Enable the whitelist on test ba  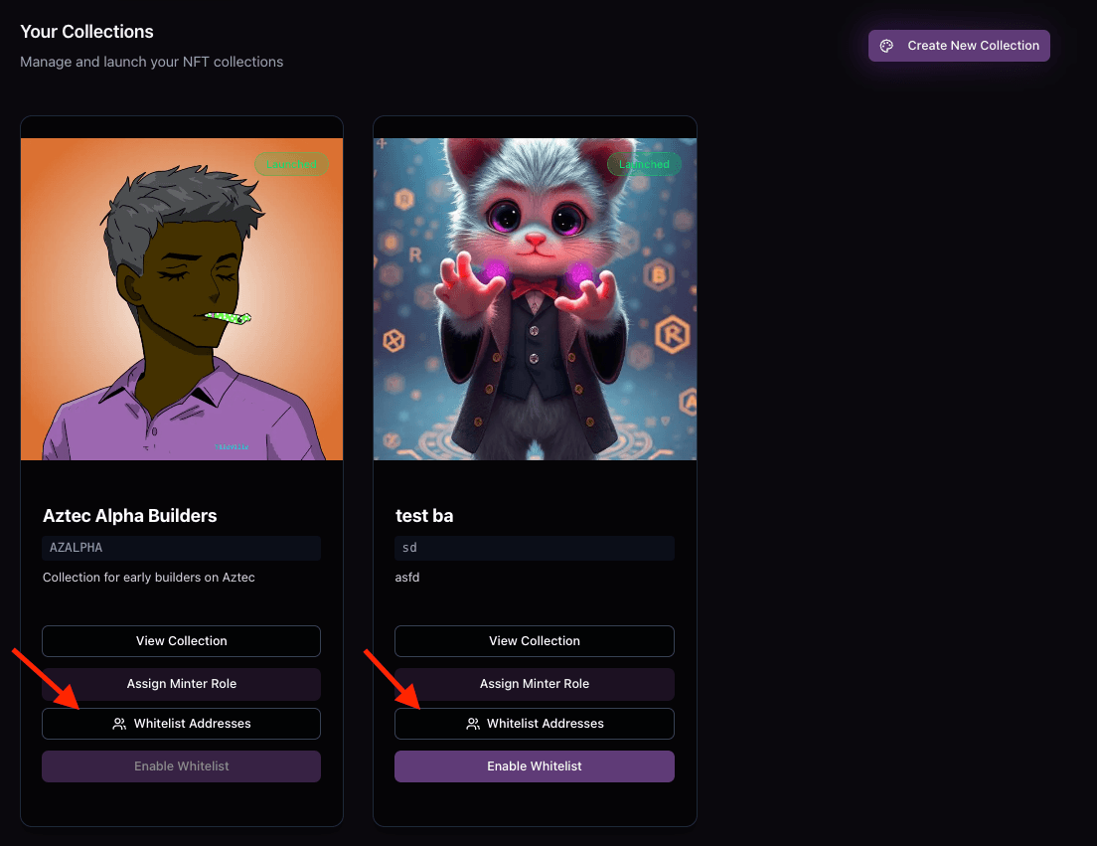[x=535, y=766]
